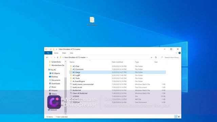Image resolution: width=217 pixels, height=122 pixels.
Task: Sort by the Name column header
Action: tap(72, 62)
